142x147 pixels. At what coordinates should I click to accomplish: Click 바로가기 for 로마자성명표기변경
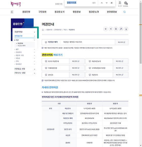tap(120, 68)
